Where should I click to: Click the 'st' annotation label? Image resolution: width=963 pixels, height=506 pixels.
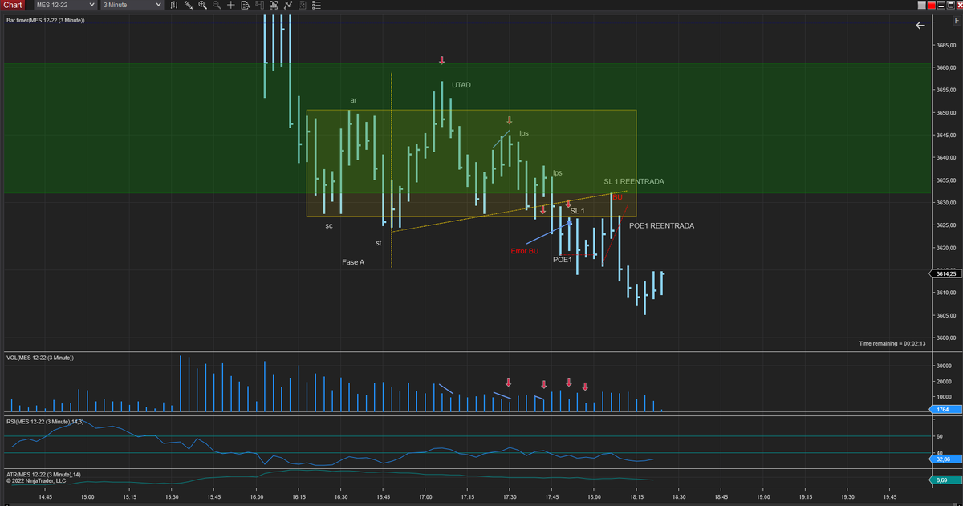(x=379, y=243)
